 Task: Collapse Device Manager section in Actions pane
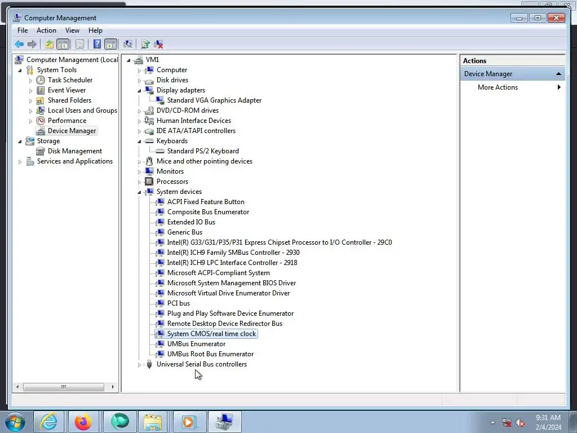[x=558, y=74]
